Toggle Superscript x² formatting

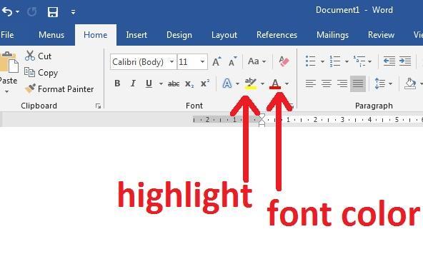point(205,83)
